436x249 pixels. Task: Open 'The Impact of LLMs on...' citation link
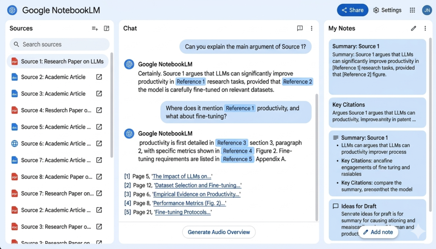[x=182, y=176]
